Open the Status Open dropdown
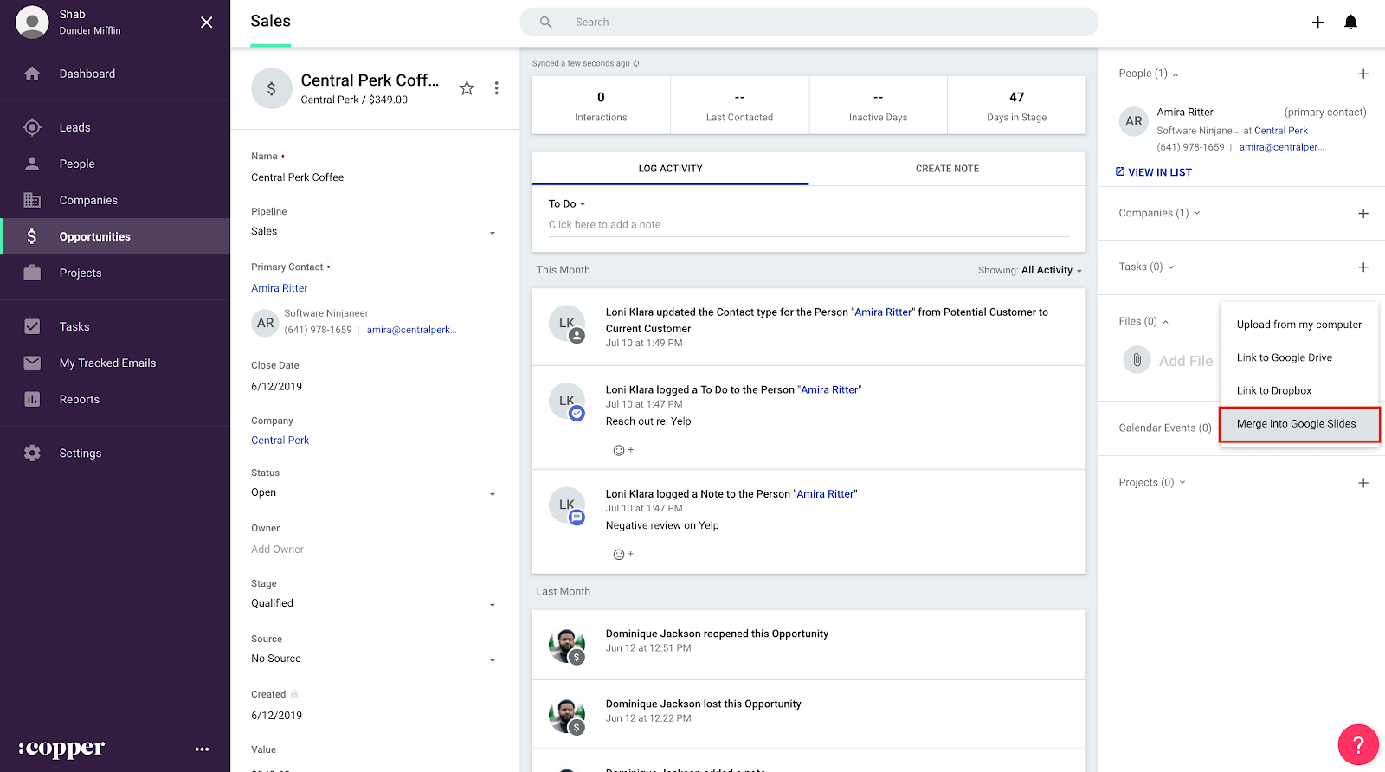The height and width of the screenshot is (772, 1385). pos(374,493)
